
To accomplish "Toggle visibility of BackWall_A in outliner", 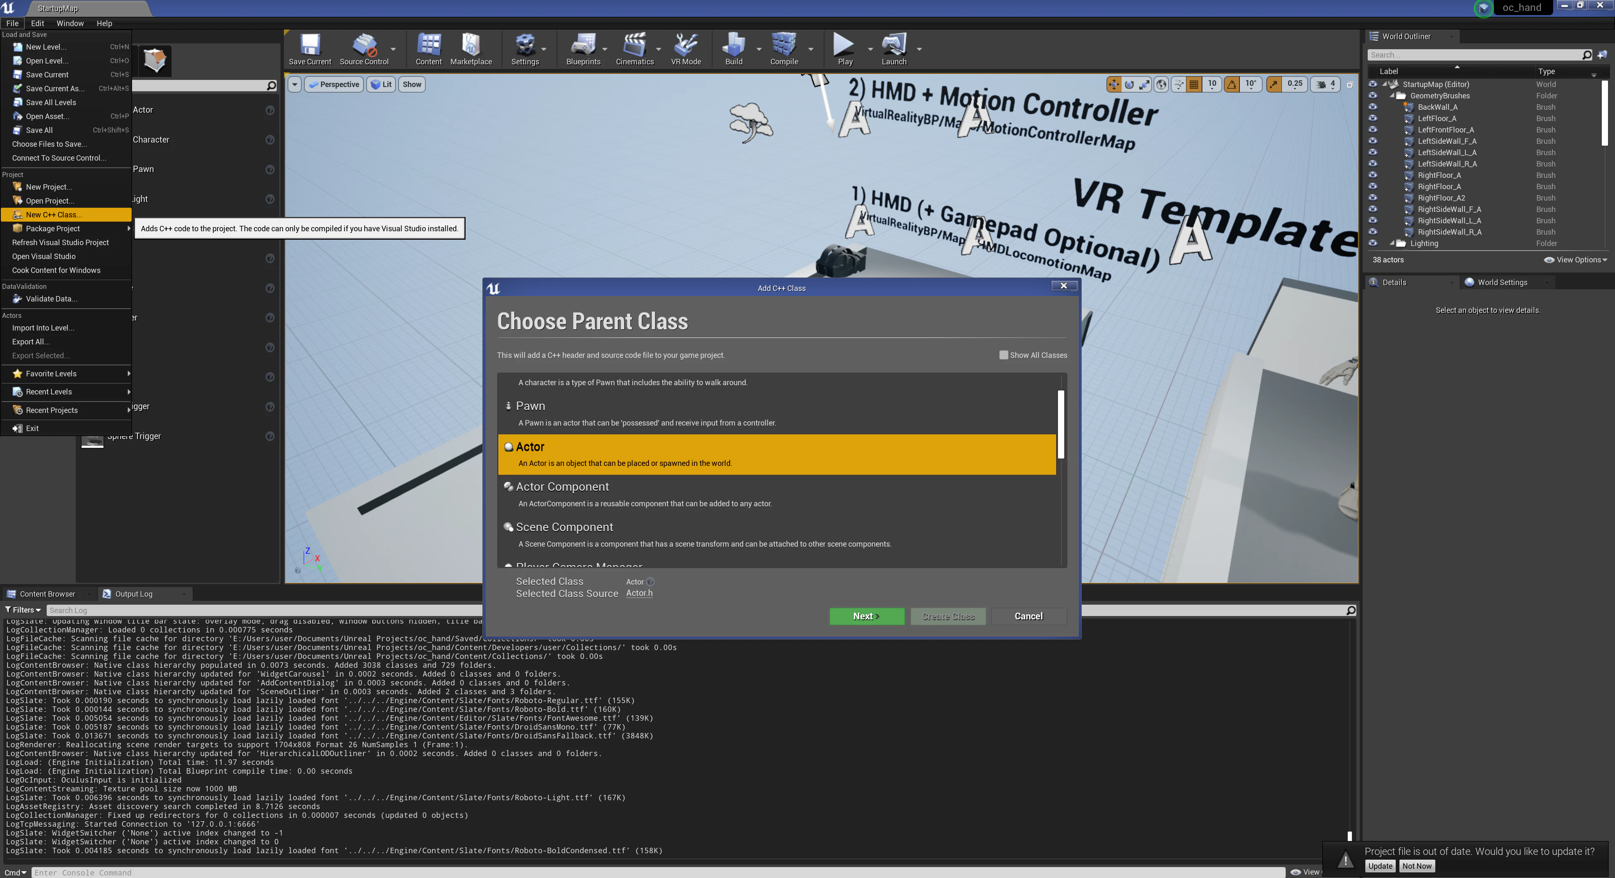I will [x=1372, y=107].
